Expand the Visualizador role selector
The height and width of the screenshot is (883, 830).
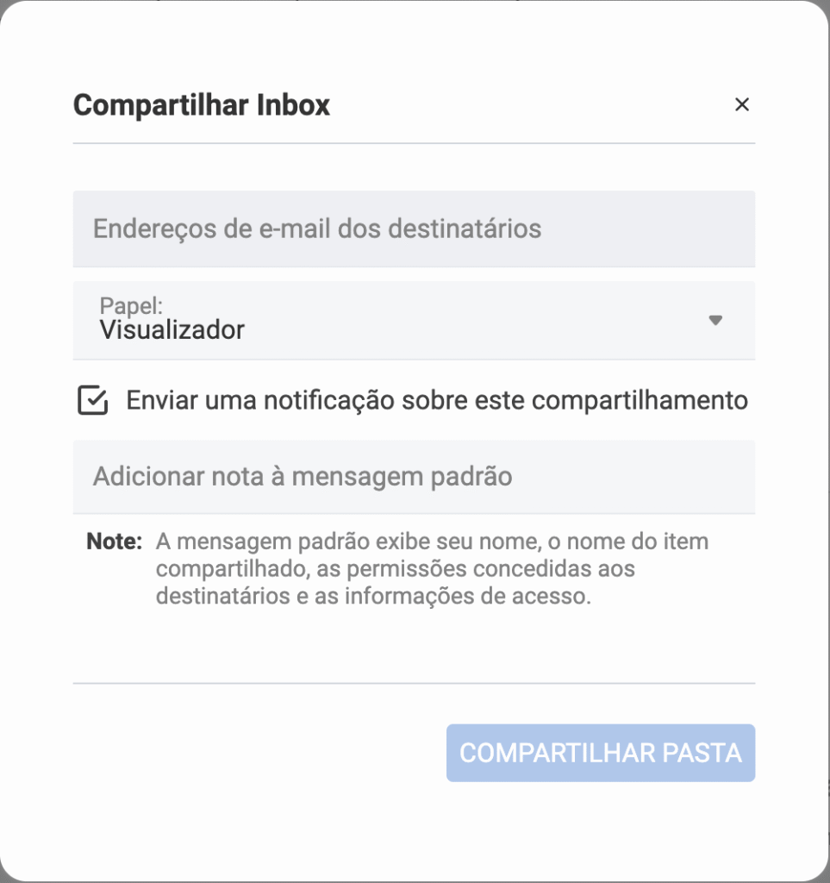414,320
